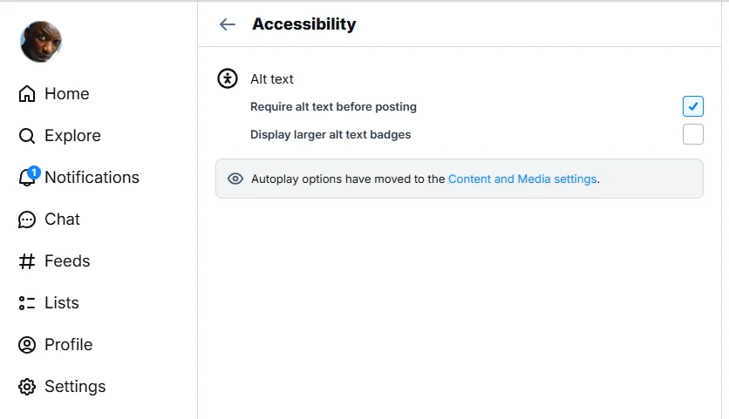Open Explore via the magnifier icon
Screen dimensions: 729x419
tap(27, 136)
